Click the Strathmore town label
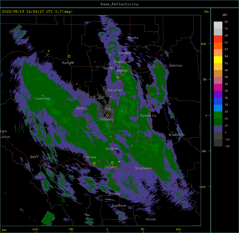Viewport: 239px width, 233px height. pos(143,168)
